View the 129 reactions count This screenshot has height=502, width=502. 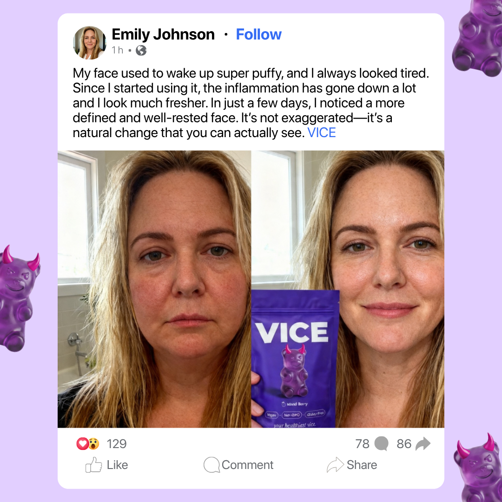[x=117, y=444]
